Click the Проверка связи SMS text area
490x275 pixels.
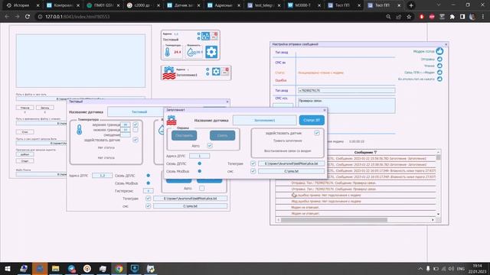(346, 105)
